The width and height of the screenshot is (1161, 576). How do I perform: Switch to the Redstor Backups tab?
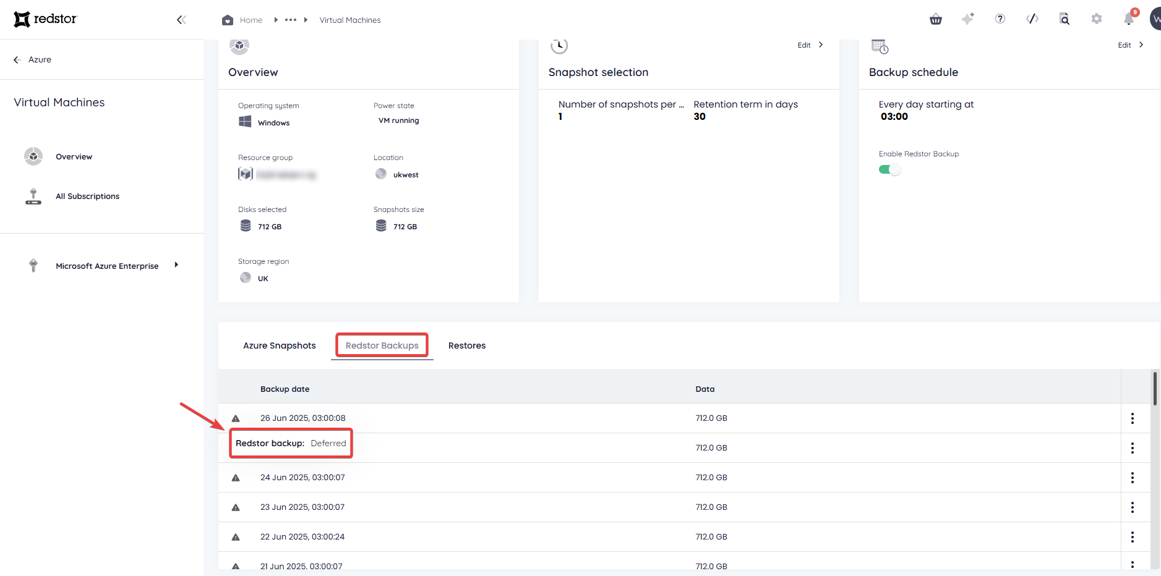coord(382,345)
